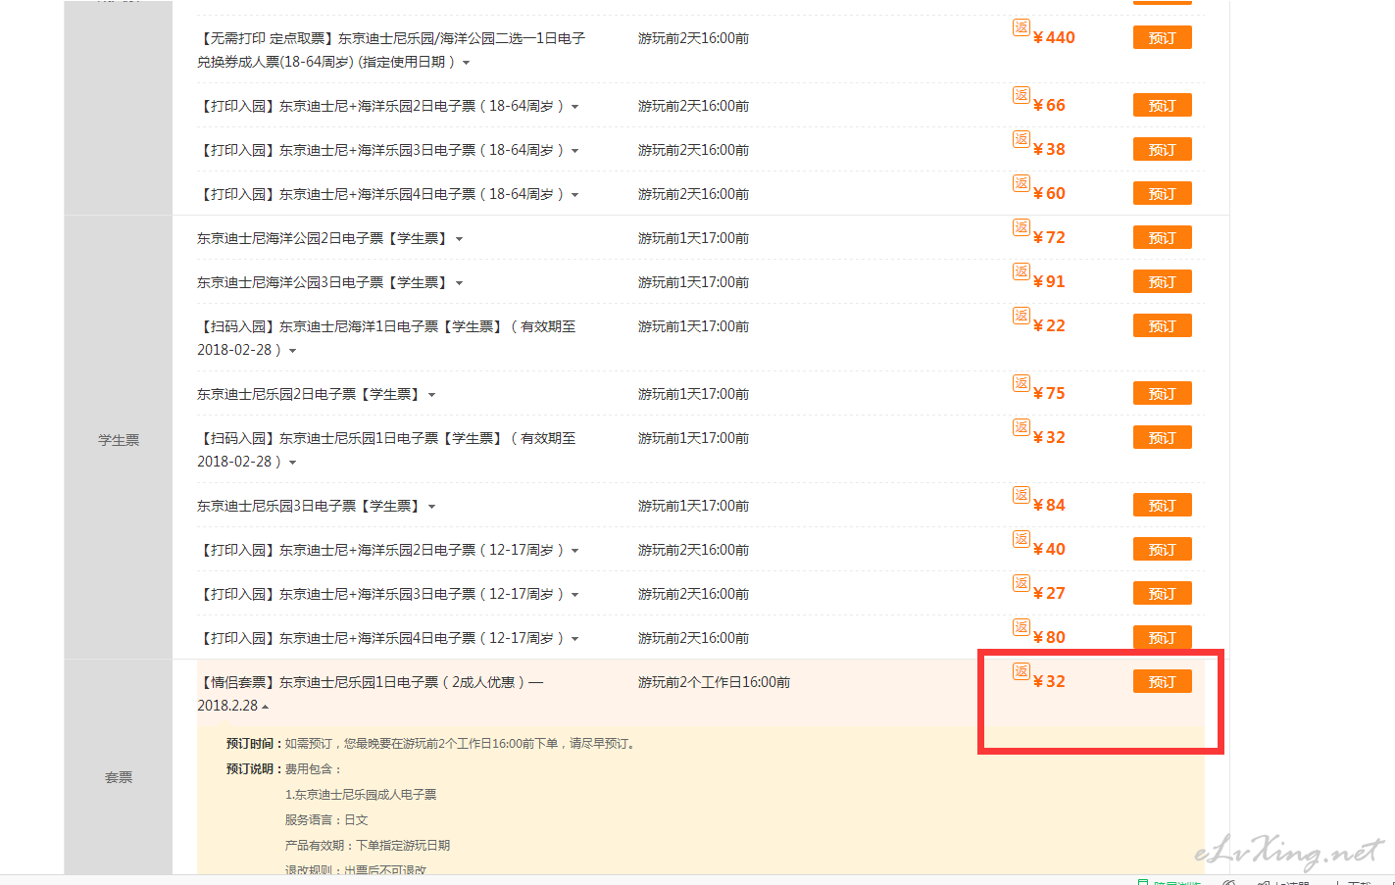
Task: Click the 1.东京迪士尼乐园成人电子票 line
Action: tap(361, 795)
